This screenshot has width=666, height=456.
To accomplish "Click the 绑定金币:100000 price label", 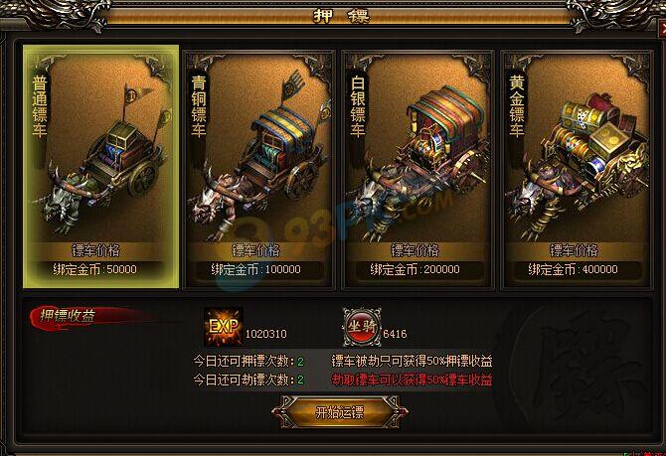I will (x=256, y=269).
